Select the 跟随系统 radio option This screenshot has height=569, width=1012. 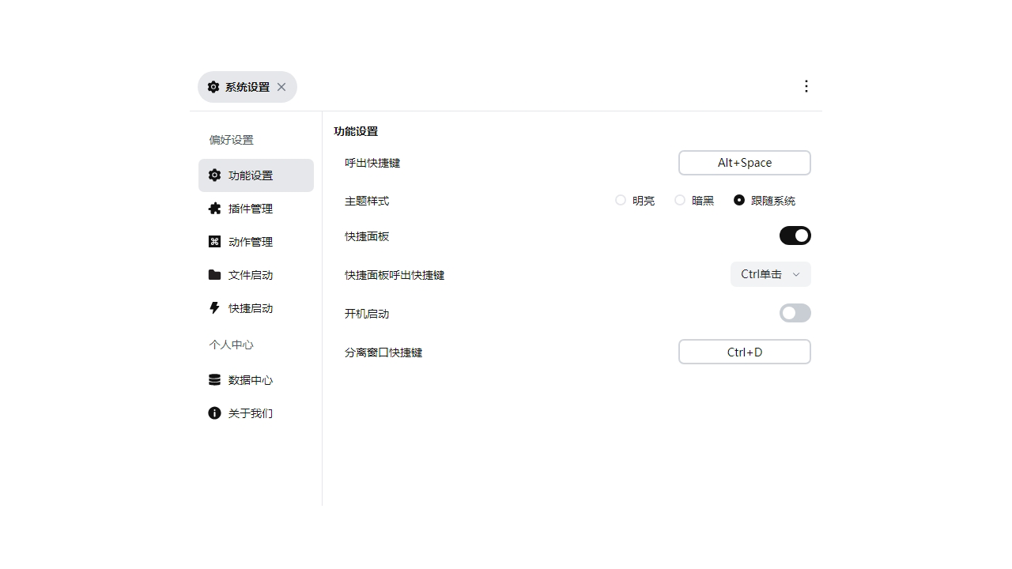pos(739,200)
